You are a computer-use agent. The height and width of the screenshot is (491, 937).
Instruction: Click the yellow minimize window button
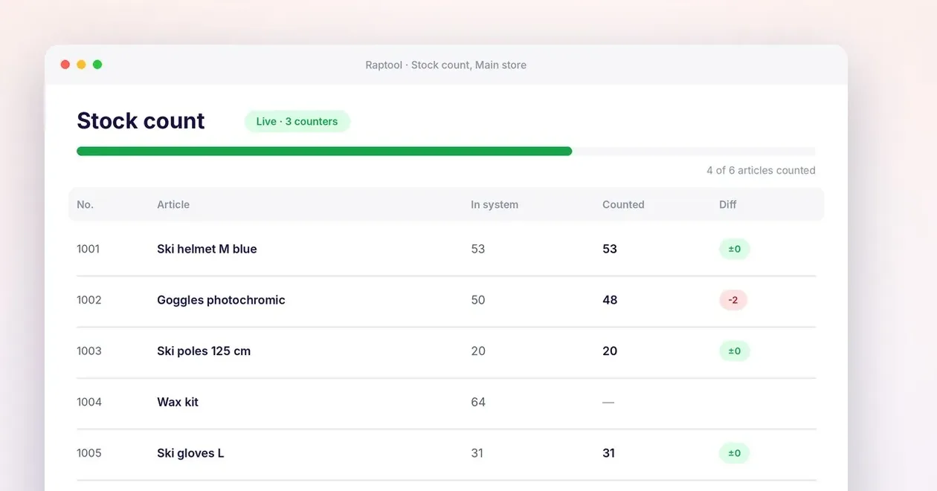tap(81, 65)
